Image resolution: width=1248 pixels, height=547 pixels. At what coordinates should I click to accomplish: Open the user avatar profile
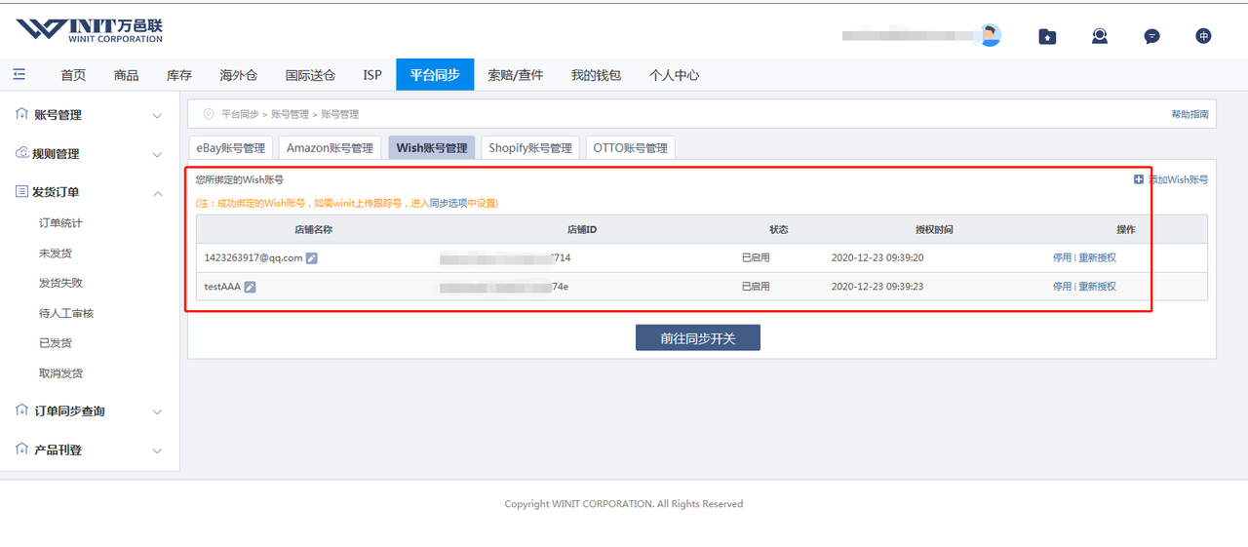[991, 35]
